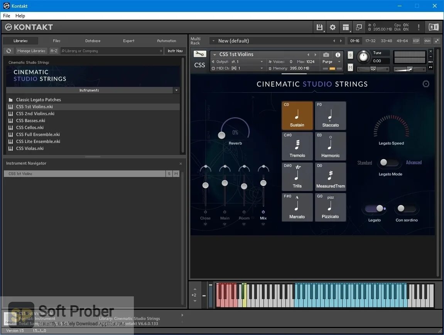Screen dimensions: 444x335
Task: Select the Marcato articulation
Action: pos(297,207)
